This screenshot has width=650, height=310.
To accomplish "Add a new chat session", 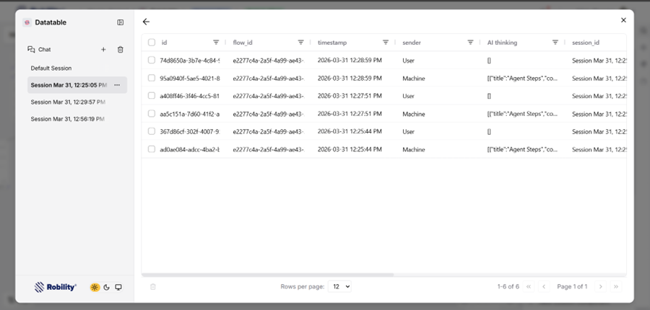I will pos(103,50).
